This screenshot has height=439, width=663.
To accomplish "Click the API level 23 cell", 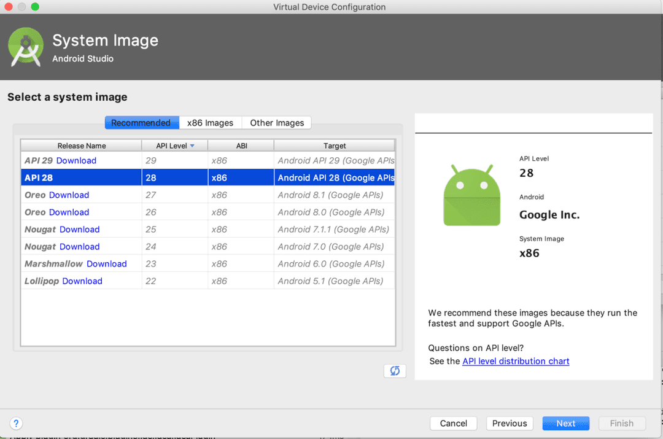I will click(x=174, y=264).
